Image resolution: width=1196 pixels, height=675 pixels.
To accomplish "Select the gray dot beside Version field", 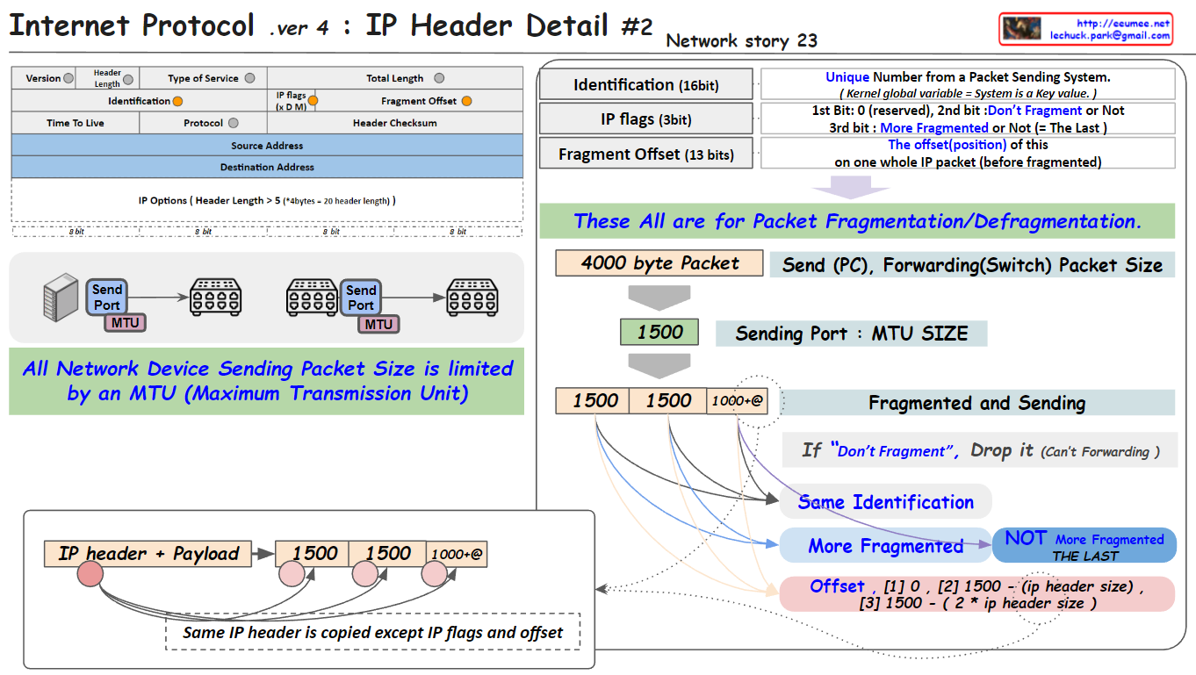I will click(x=68, y=78).
